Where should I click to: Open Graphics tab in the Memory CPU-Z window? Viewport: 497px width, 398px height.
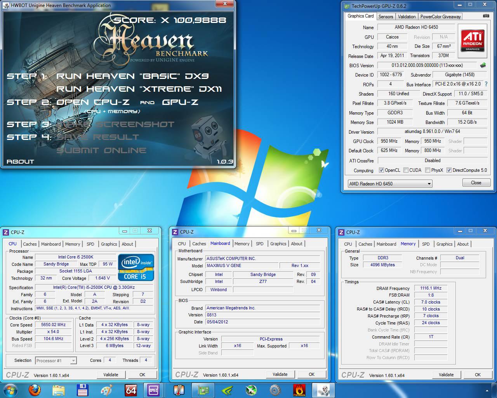[x=444, y=244]
